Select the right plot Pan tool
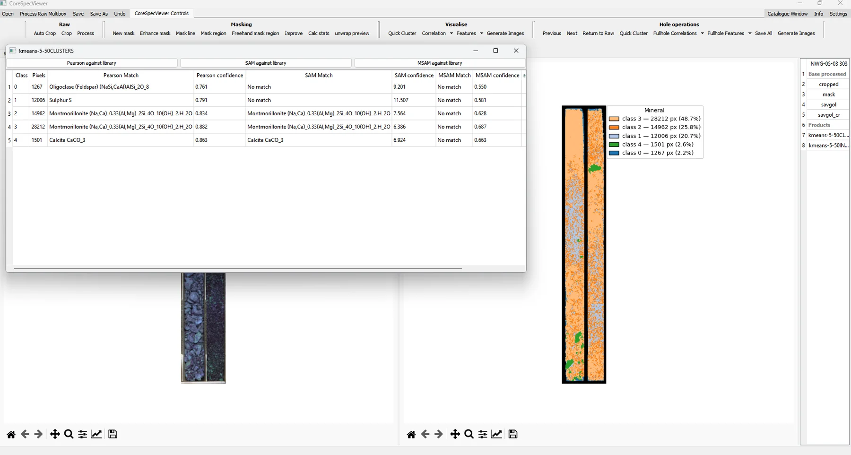The height and width of the screenshot is (455, 851). pyautogui.click(x=455, y=434)
